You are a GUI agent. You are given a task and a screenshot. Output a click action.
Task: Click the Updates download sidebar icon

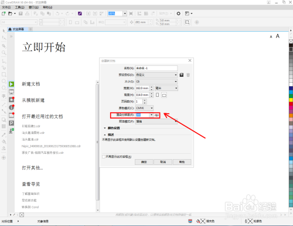12,131
